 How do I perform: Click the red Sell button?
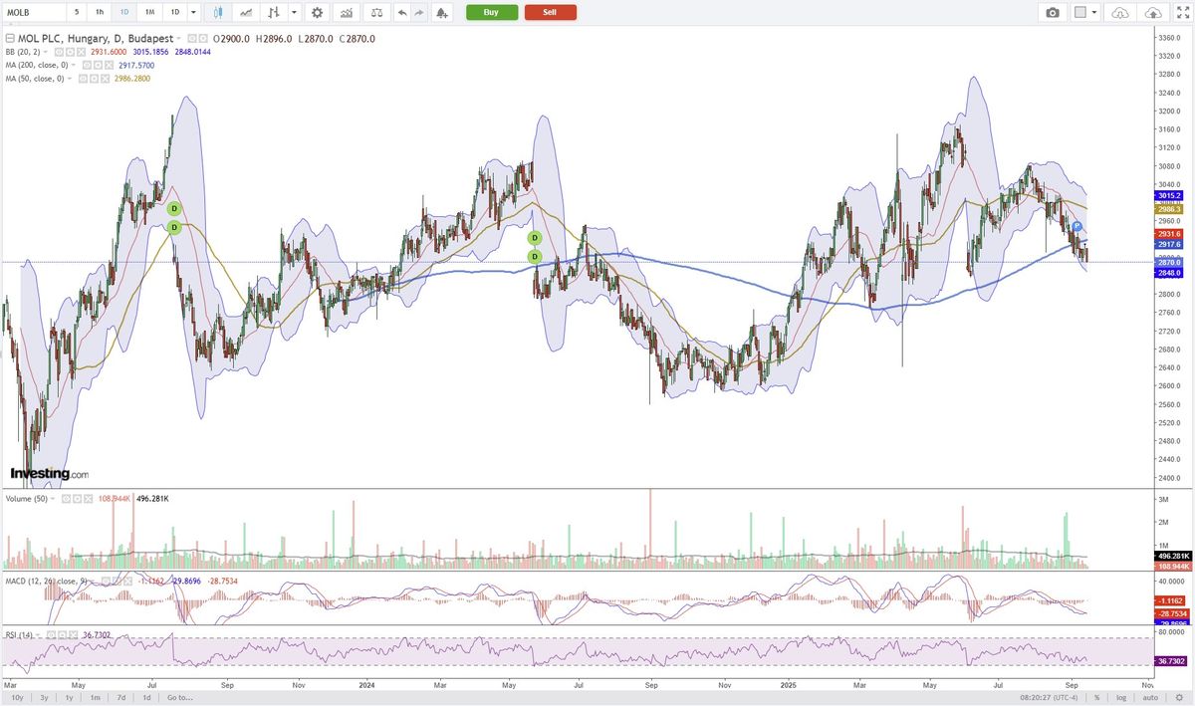(x=550, y=12)
